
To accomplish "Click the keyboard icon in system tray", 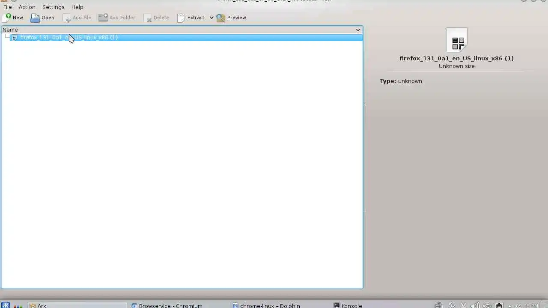I will 439,305.
